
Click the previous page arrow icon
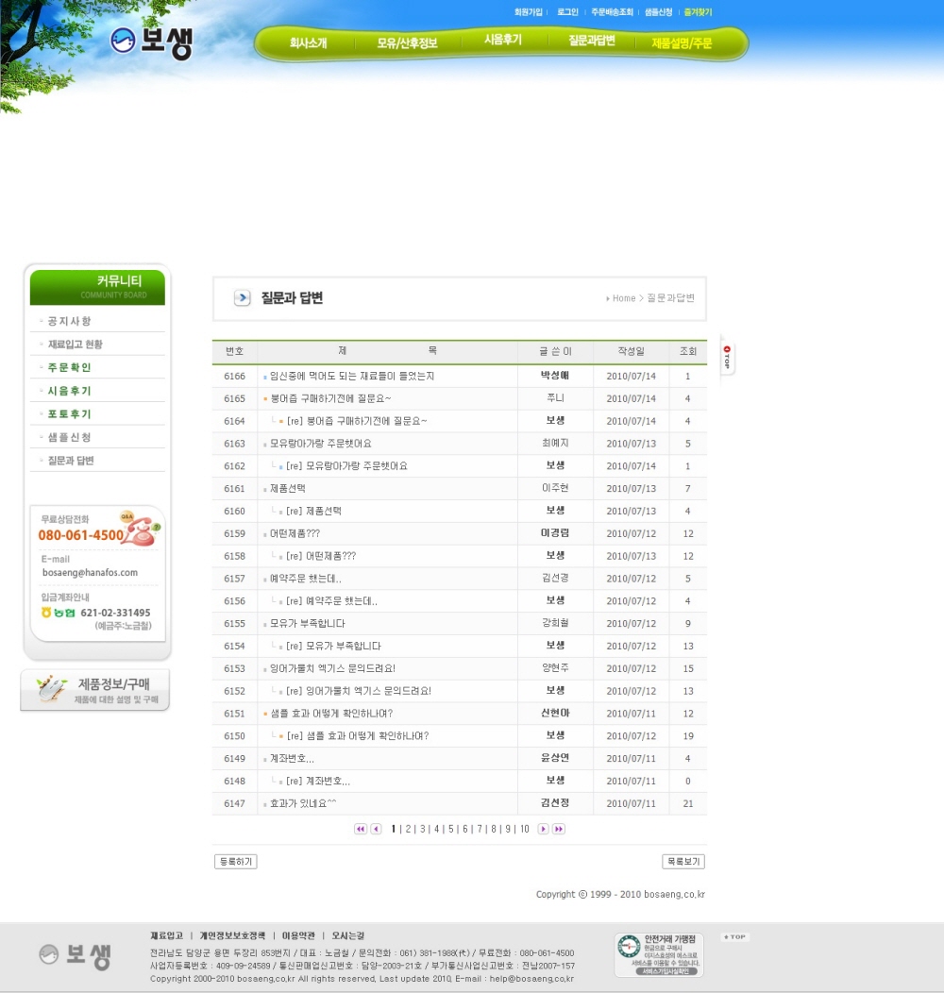pyautogui.click(x=376, y=829)
